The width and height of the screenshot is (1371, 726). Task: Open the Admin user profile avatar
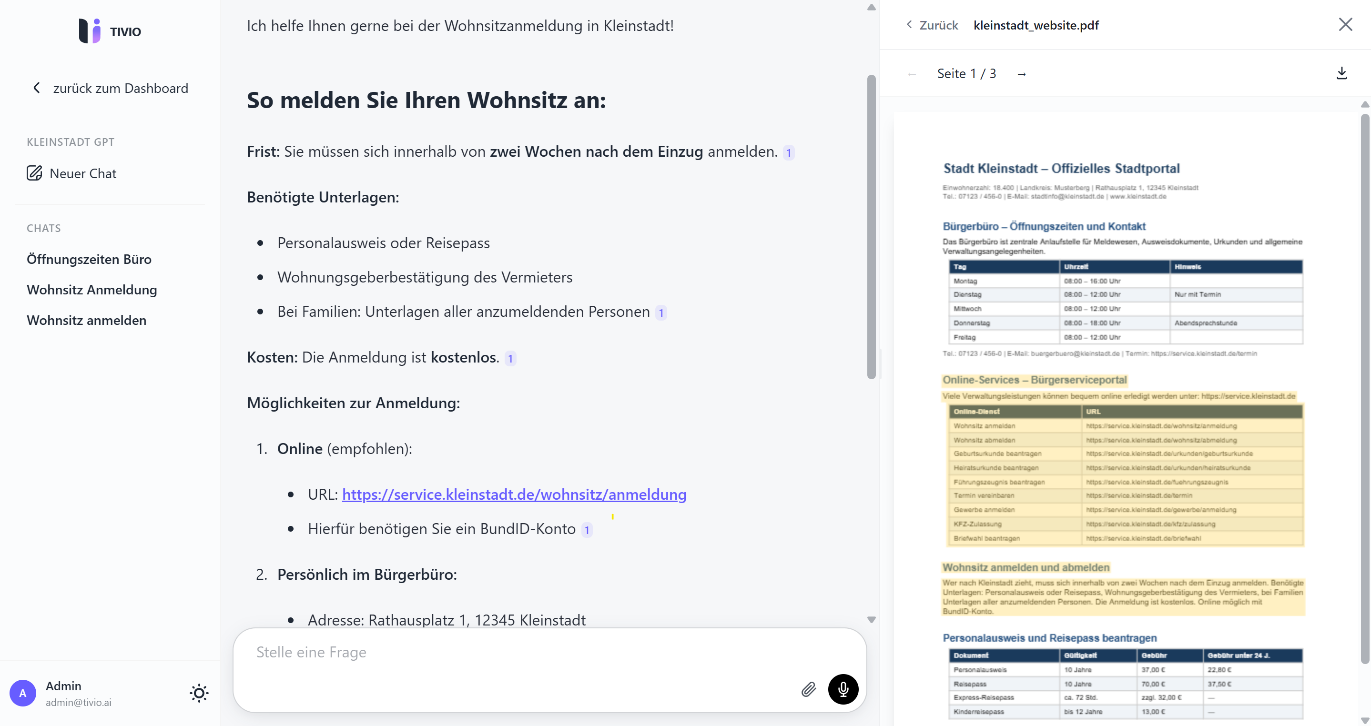point(23,693)
